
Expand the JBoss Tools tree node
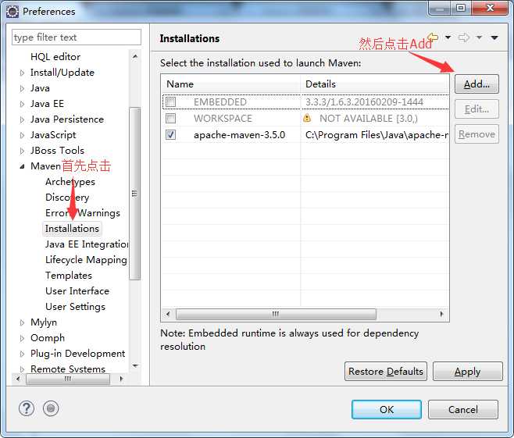[x=22, y=151]
